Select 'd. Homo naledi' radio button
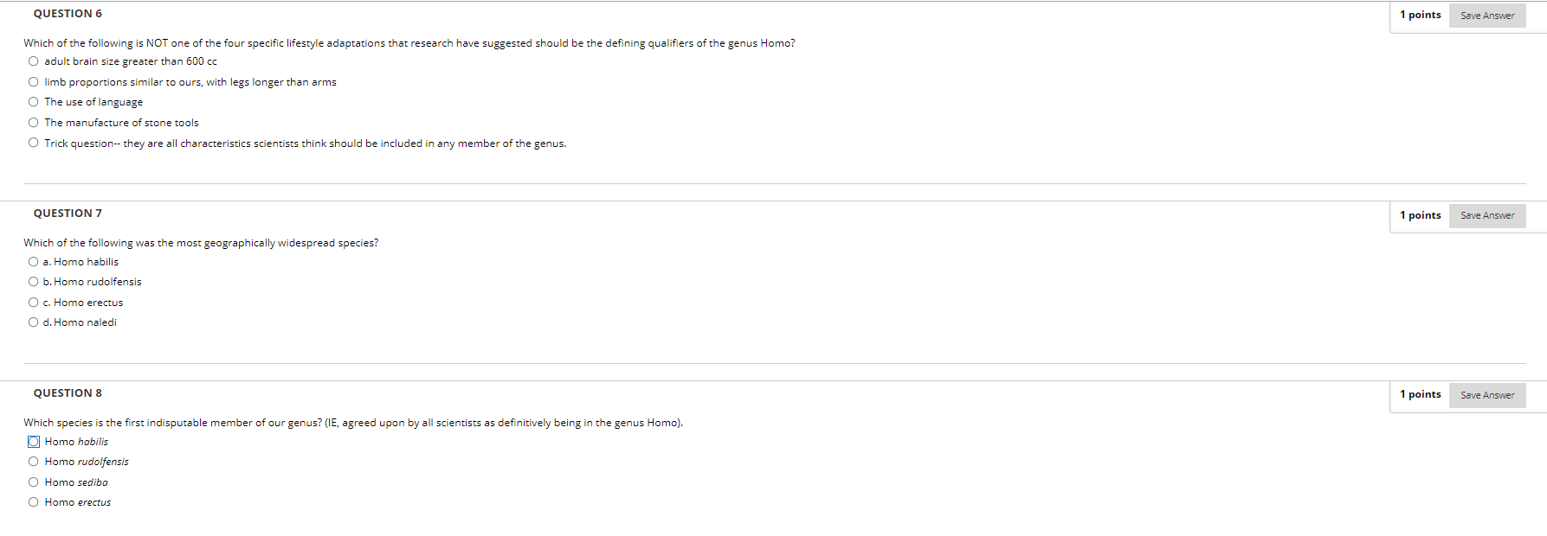 pos(33,322)
